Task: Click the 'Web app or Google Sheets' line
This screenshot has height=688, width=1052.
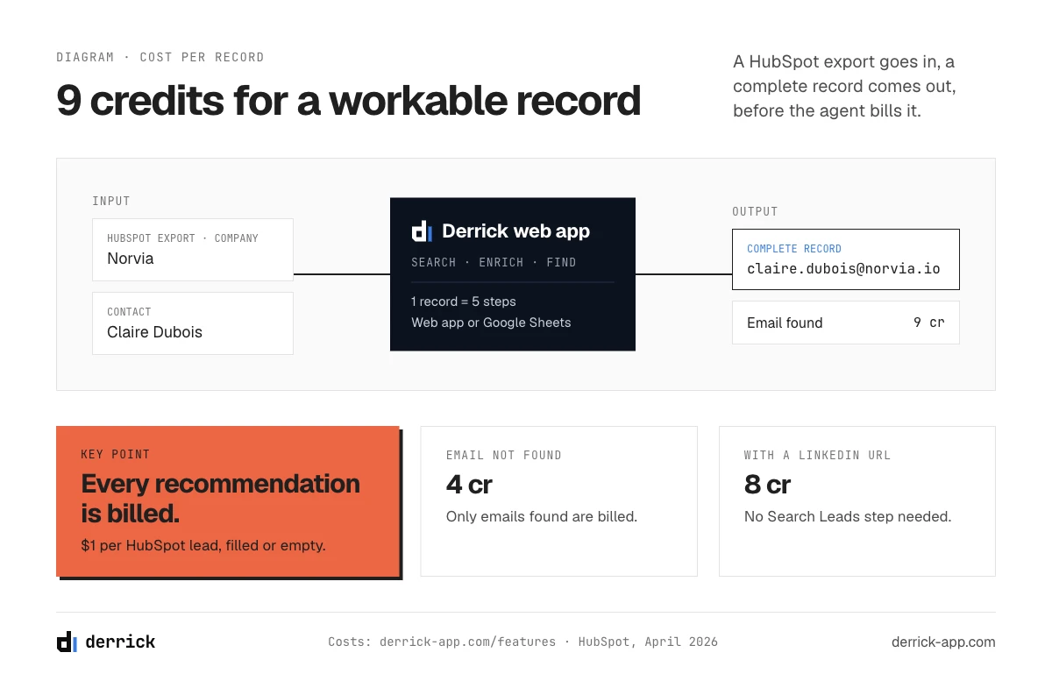Action: coord(491,323)
